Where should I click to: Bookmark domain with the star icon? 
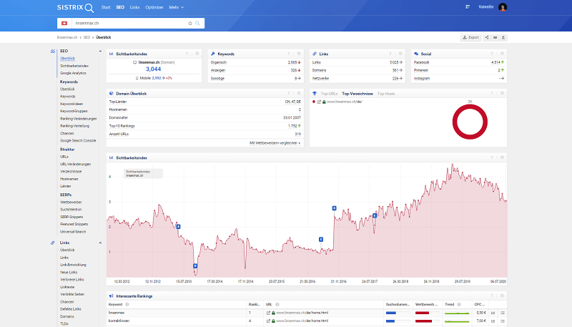coord(190,23)
